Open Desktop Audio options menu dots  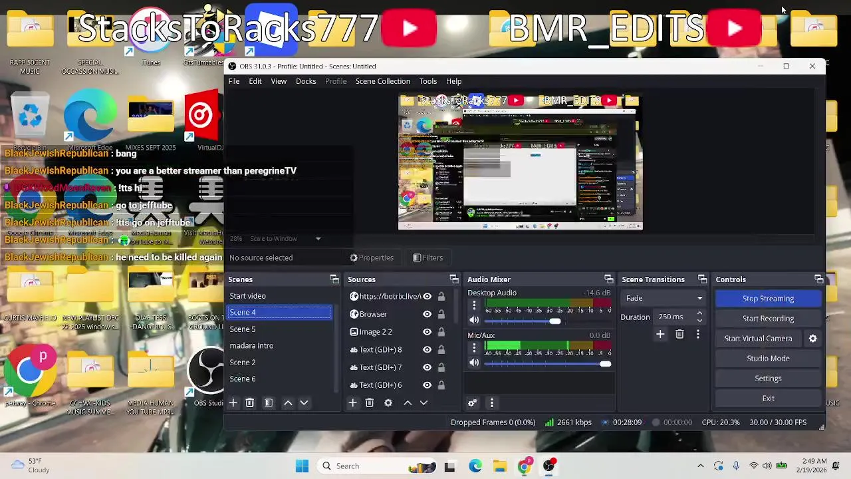click(x=474, y=305)
